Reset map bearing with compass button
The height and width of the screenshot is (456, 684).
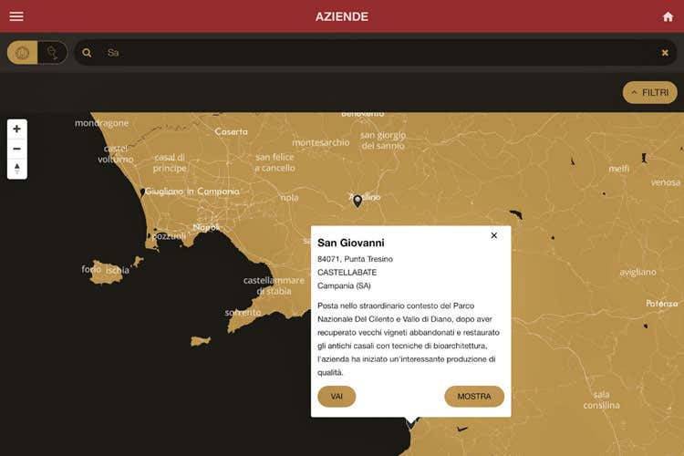click(x=17, y=169)
